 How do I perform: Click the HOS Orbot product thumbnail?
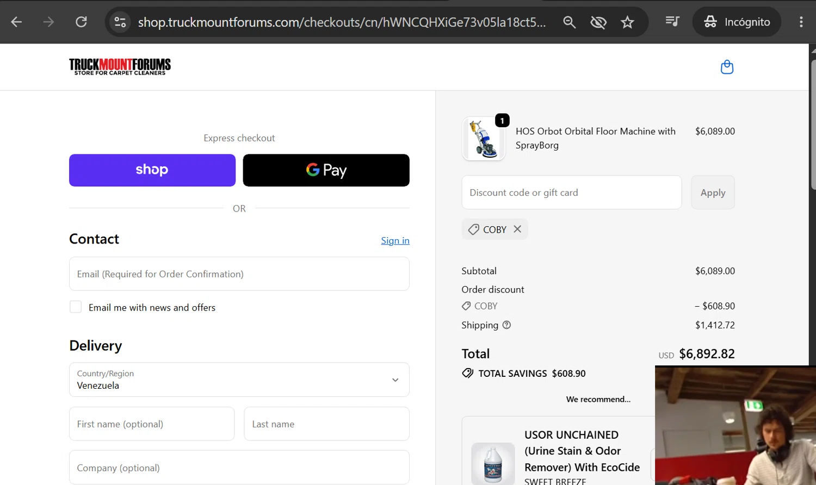[x=484, y=139]
